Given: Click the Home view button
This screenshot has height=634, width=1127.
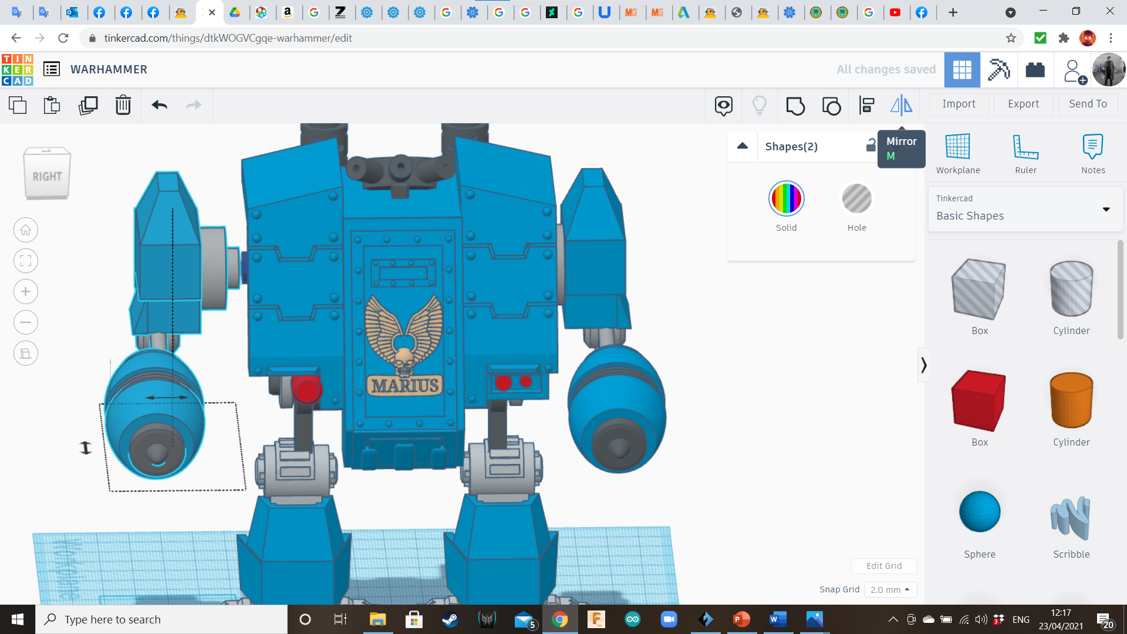Looking at the screenshot, I should (26, 230).
